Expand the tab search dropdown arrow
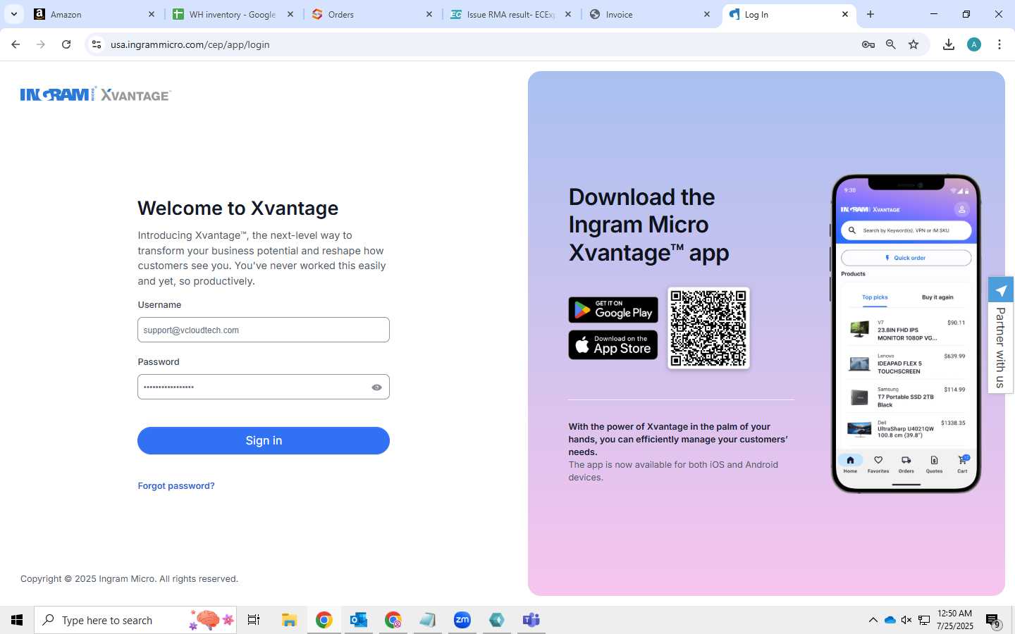The width and height of the screenshot is (1015, 634). 13,14
